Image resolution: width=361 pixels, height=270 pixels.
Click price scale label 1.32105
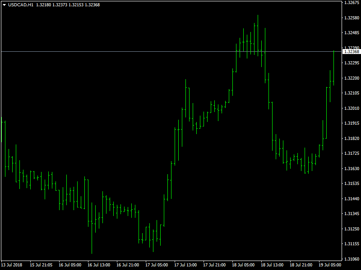pos(352,93)
